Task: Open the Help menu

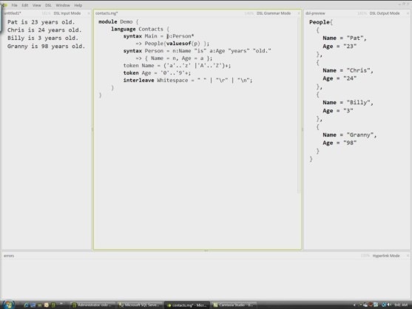Action: click(x=78, y=5)
